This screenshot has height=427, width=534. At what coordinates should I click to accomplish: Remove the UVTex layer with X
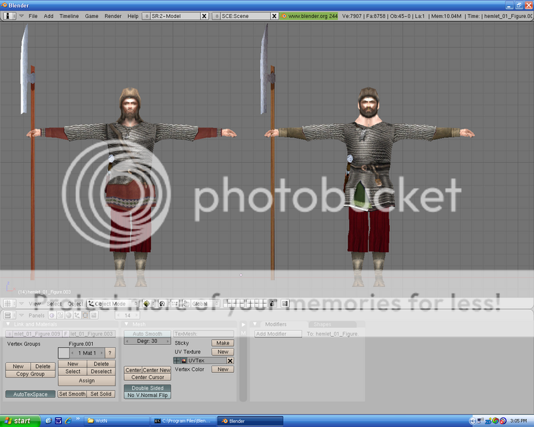230,360
